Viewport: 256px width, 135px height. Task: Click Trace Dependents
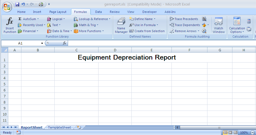pyautogui.click(x=185, y=25)
